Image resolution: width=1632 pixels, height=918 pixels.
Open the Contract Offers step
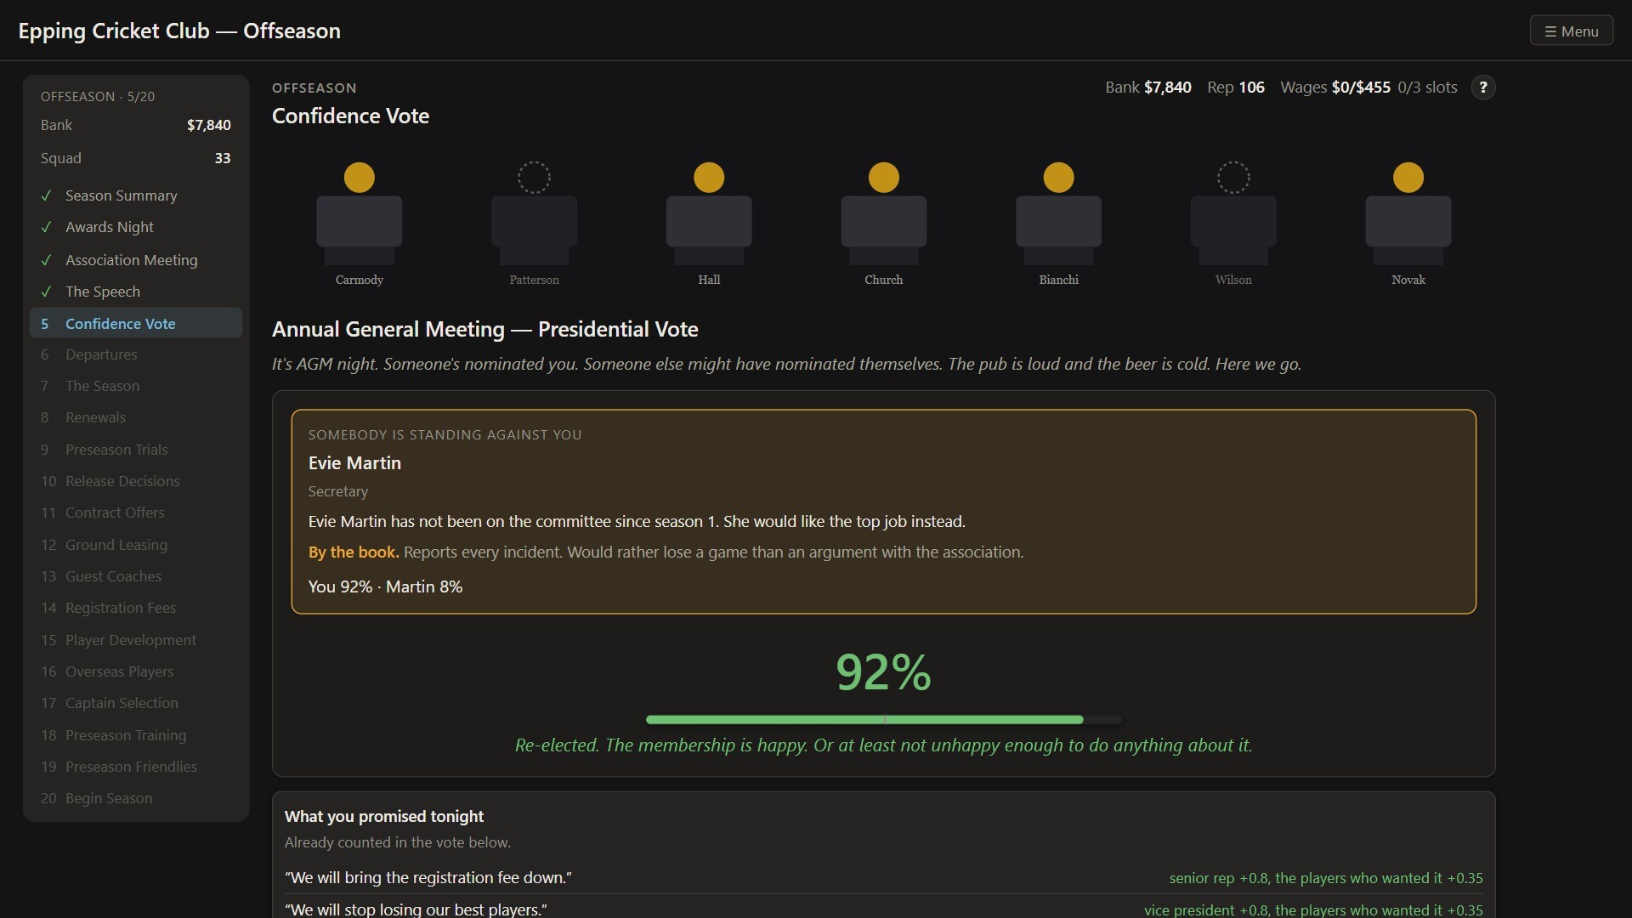[136, 513]
